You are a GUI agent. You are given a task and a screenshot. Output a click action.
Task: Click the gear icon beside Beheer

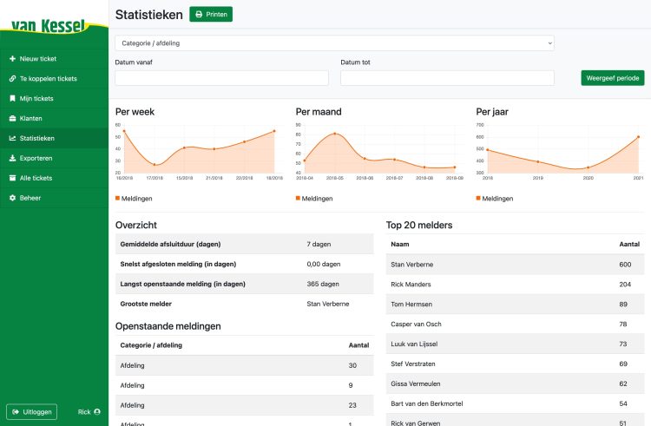click(x=12, y=199)
